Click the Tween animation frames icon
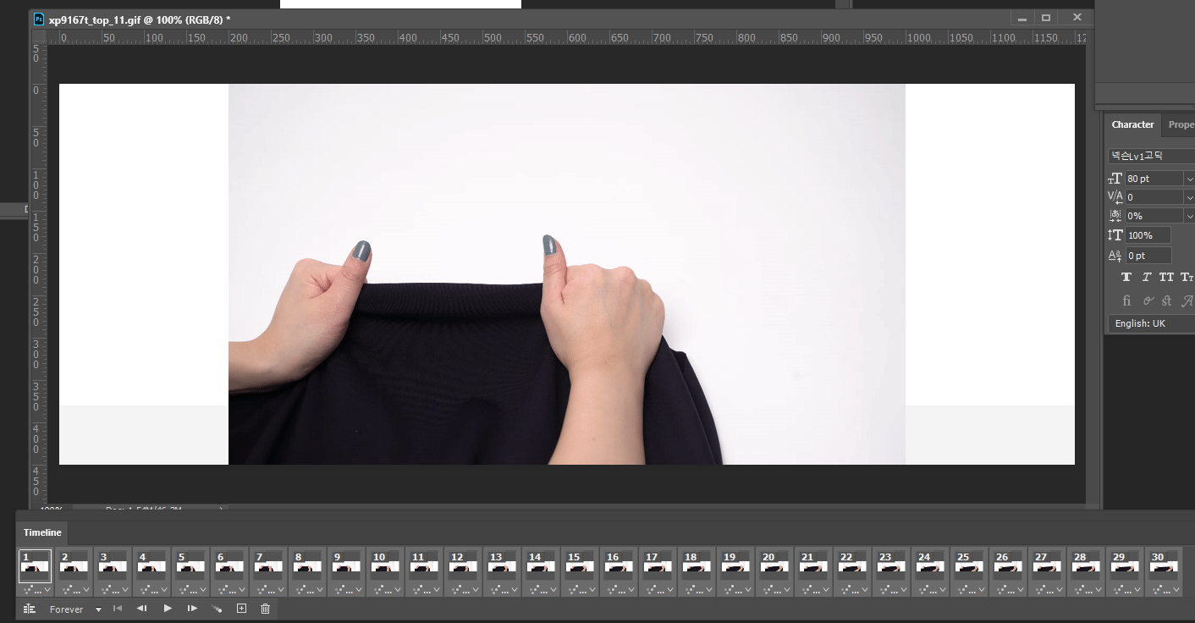 click(217, 609)
